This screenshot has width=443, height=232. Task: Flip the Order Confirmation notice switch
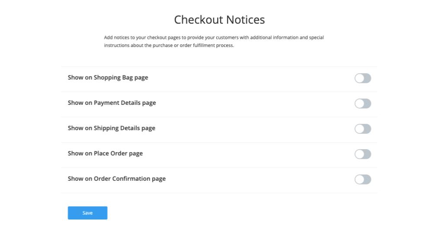click(363, 179)
